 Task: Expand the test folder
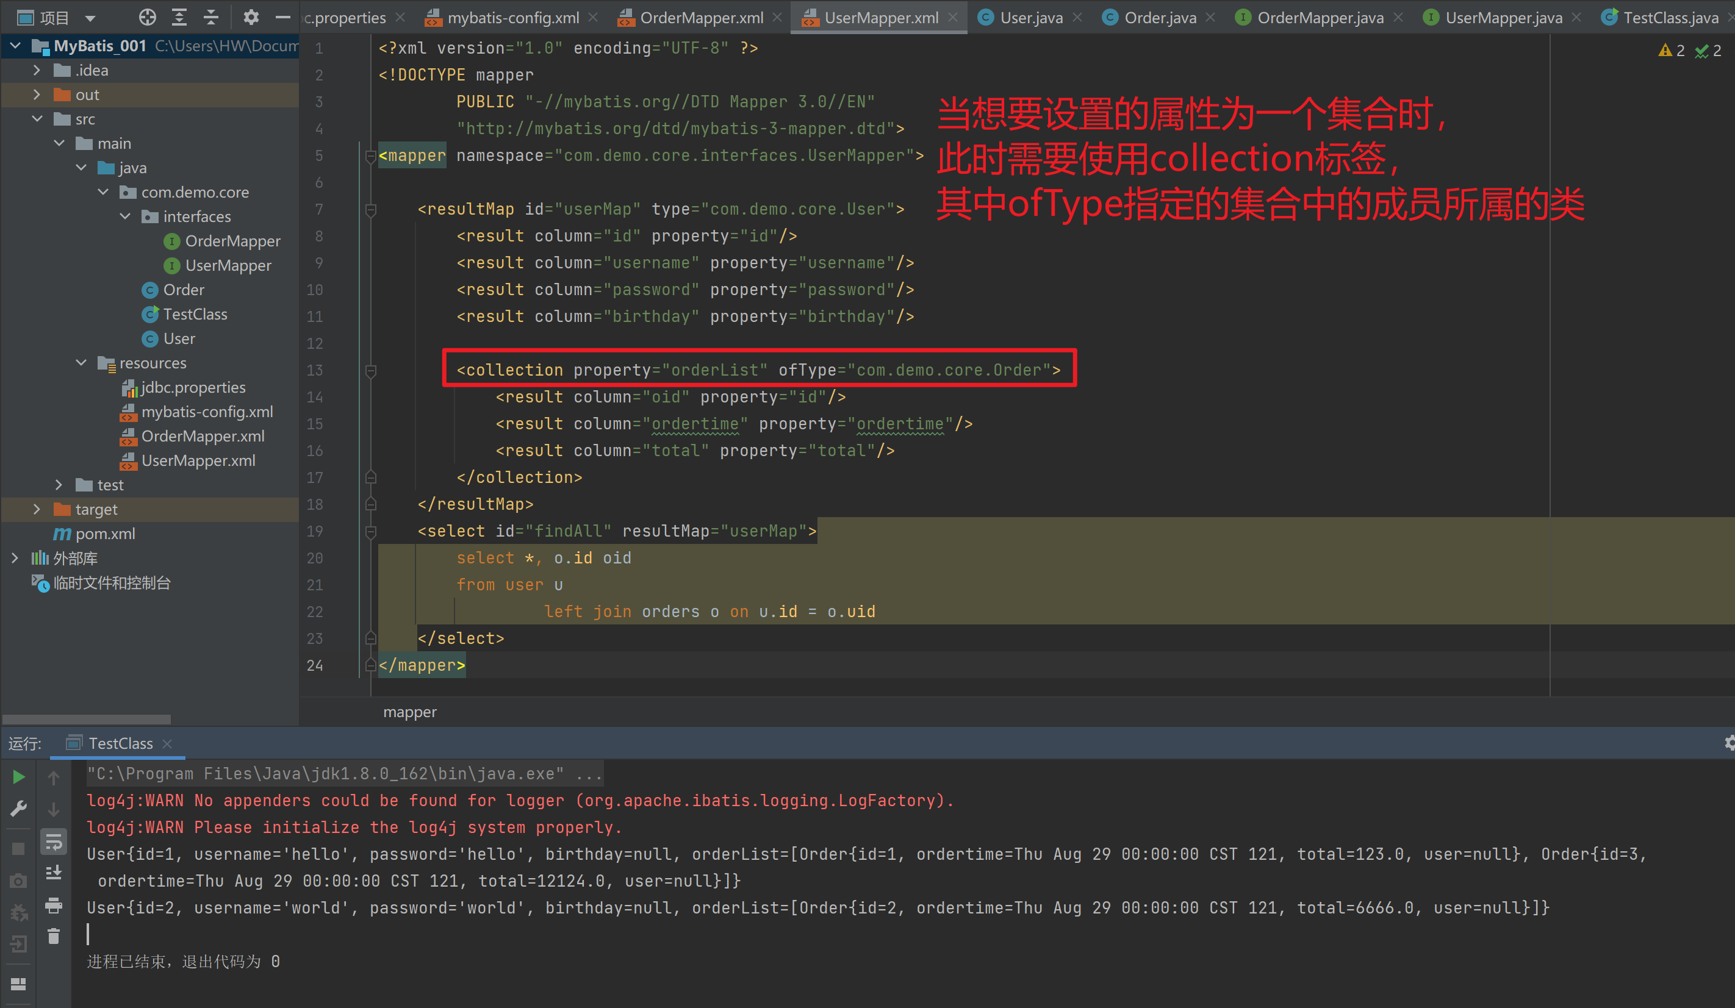pyautogui.click(x=59, y=485)
